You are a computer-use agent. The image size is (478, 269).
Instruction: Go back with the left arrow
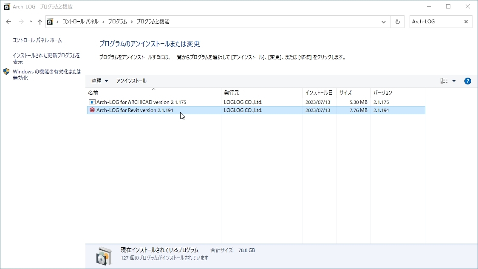8,22
